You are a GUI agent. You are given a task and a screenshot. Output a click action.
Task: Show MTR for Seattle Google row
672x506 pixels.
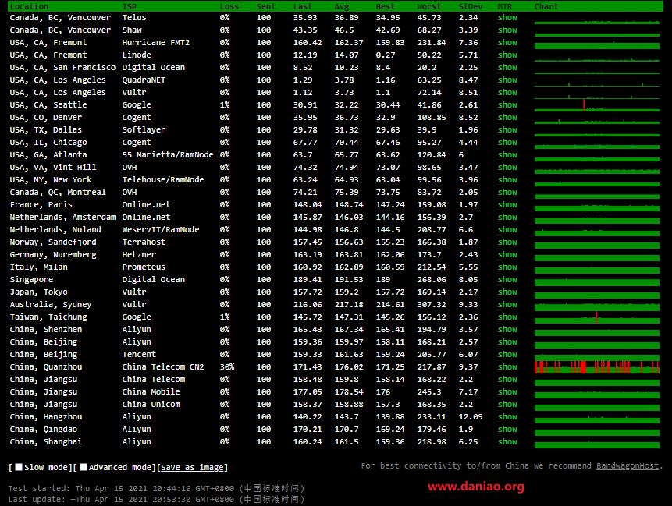[507, 105]
